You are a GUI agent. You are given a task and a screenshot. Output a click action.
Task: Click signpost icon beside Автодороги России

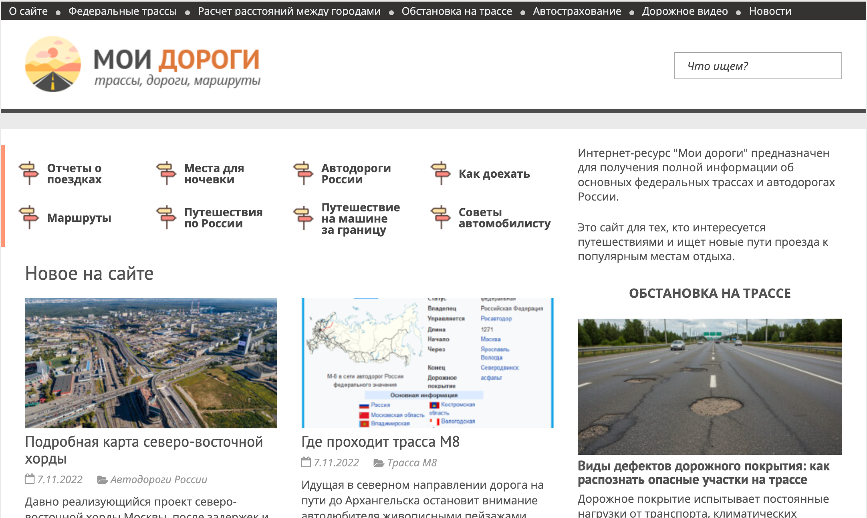click(303, 173)
